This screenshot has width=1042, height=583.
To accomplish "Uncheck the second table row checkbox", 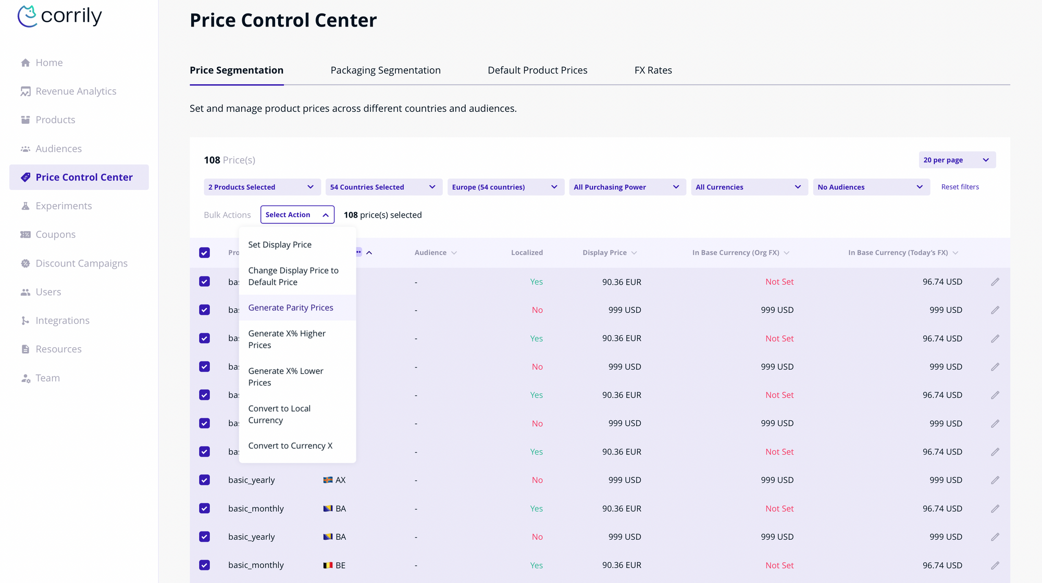I will tap(204, 310).
